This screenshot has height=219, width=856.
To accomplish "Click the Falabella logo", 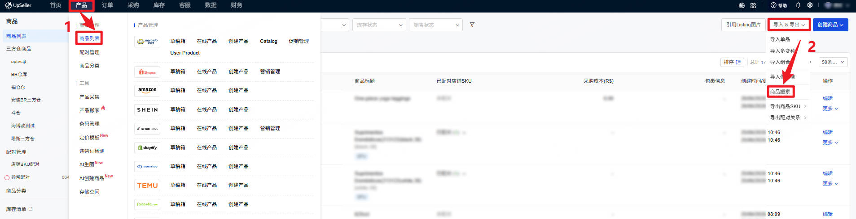I will [147, 204].
